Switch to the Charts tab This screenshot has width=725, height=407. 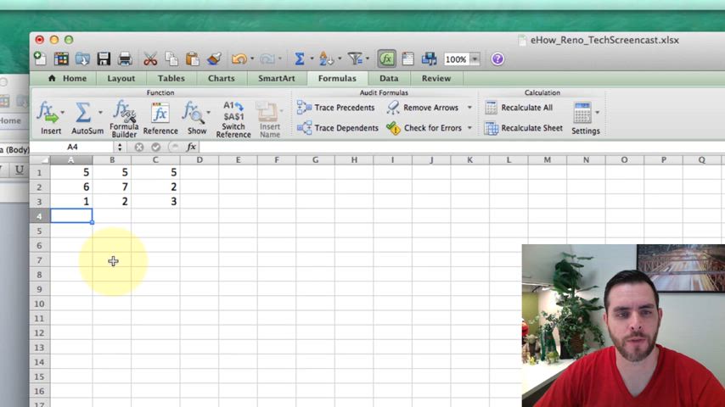click(x=221, y=78)
